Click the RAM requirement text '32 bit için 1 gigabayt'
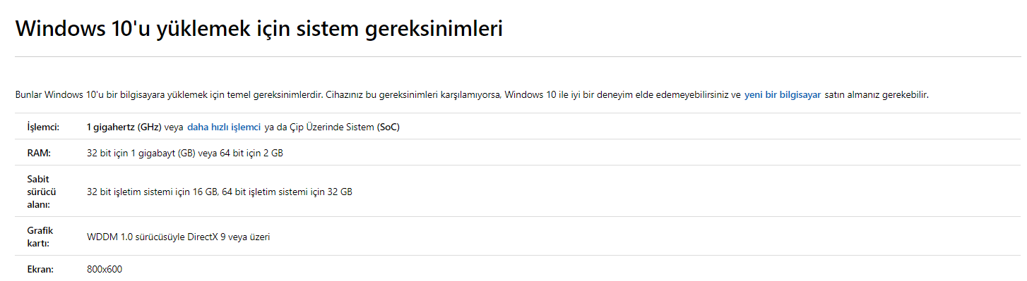Image resolution: width=1027 pixels, height=281 pixels. [133, 153]
